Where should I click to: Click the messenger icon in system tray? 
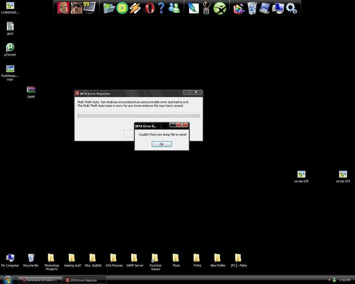(x=334, y=280)
